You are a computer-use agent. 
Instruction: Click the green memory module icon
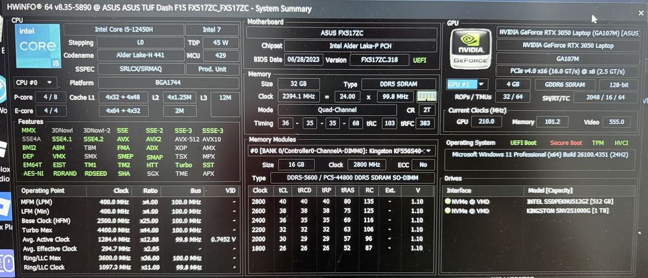(x=427, y=96)
